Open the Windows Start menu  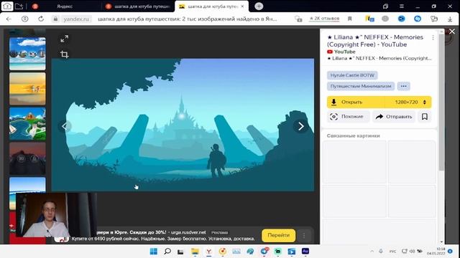coord(153,252)
